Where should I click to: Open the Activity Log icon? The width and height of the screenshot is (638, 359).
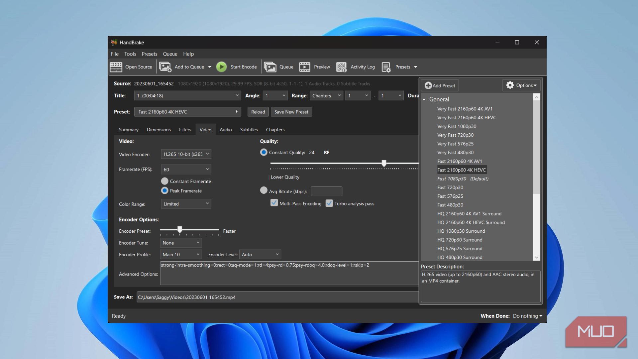[341, 67]
